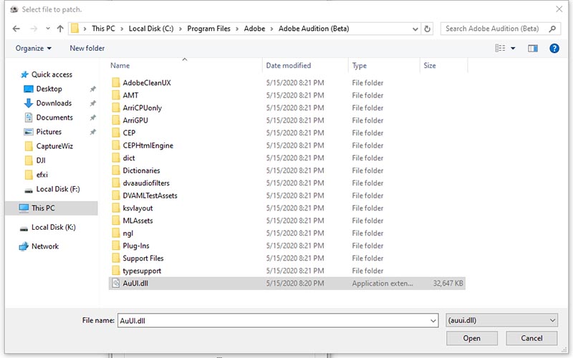Click the Open button
Viewport: 573px width, 358px height.
[472, 338]
